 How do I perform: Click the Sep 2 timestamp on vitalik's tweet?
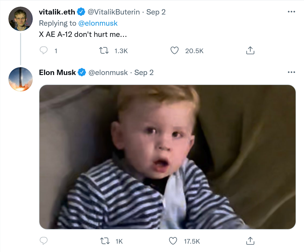point(156,12)
